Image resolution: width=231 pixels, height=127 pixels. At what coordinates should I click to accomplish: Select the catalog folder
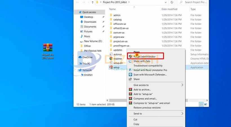(x=117, y=19)
